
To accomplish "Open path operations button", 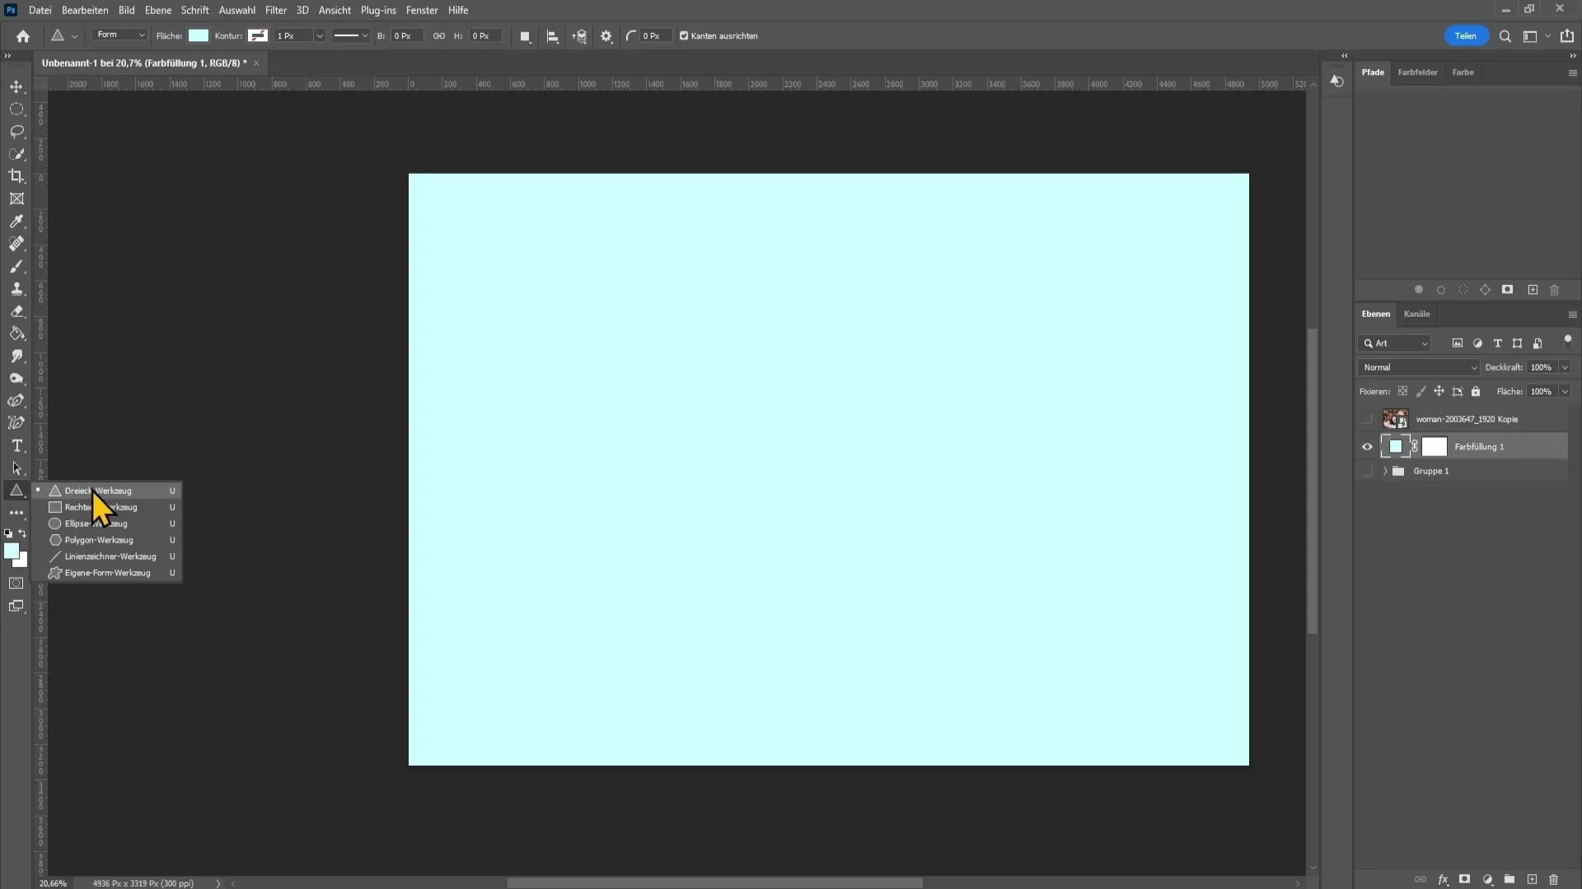I will (525, 36).
